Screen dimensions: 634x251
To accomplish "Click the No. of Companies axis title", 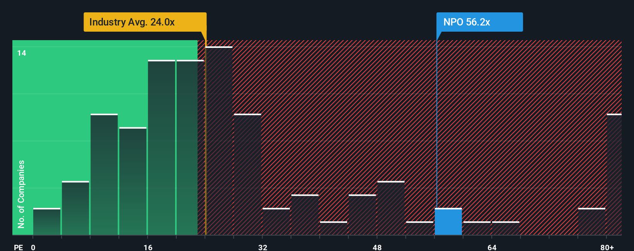I will (x=21, y=194).
